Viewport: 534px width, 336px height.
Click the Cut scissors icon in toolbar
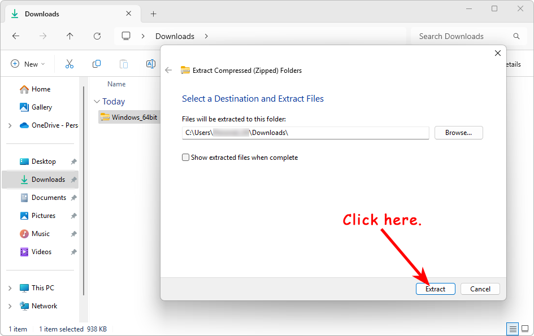click(70, 64)
